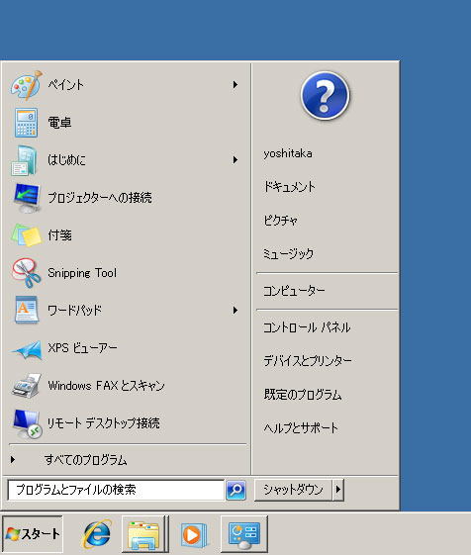
Task: Select デバイスとプリンター menu entry
Action: click(308, 361)
